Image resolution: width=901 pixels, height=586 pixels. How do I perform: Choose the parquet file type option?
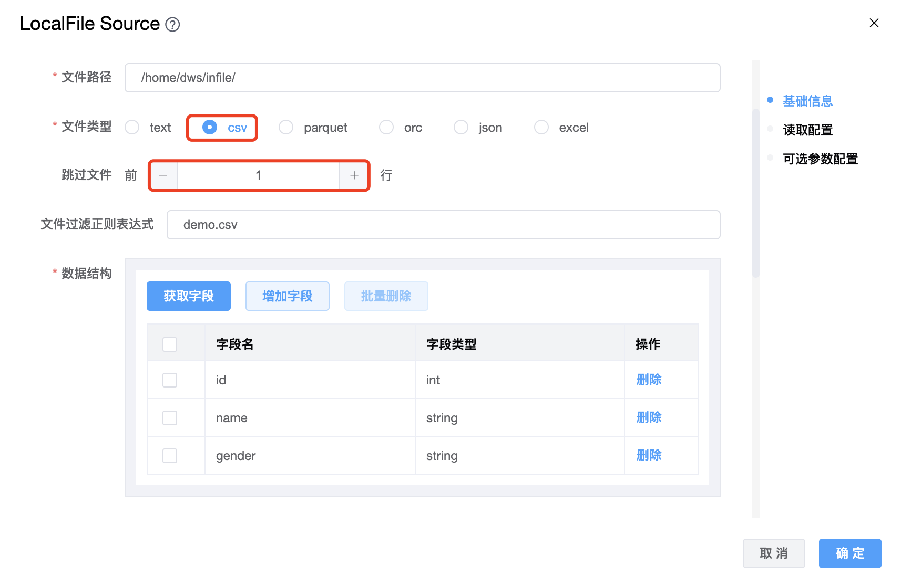pos(286,128)
